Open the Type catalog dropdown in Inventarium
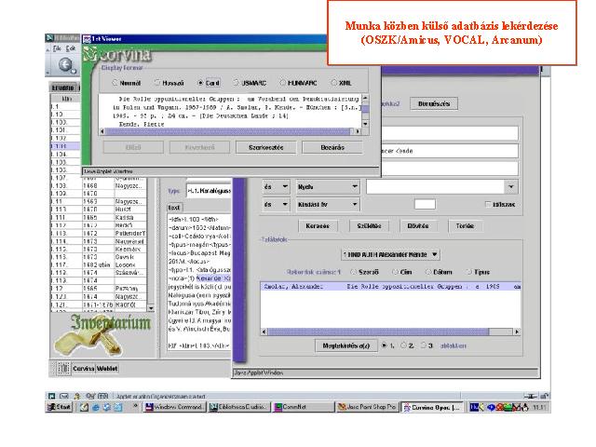This screenshot has height=447, width=596. (x=209, y=190)
